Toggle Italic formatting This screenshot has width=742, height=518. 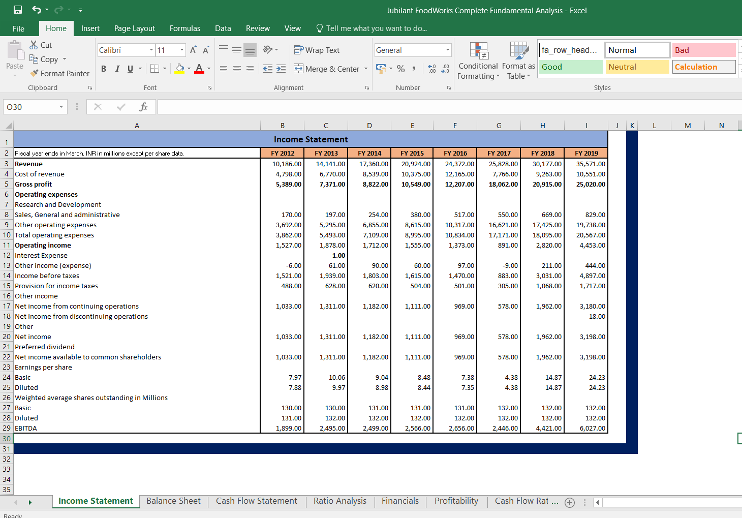[117, 69]
